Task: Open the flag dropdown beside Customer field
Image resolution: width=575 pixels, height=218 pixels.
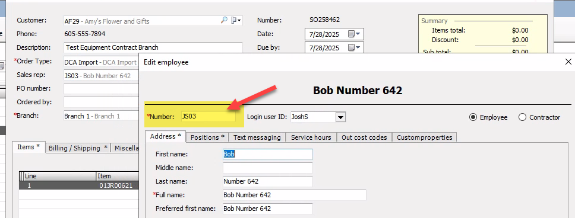Action: [236, 21]
